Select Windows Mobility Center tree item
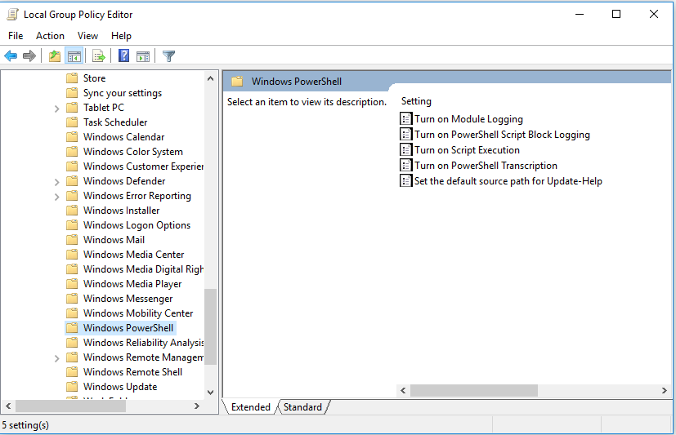This screenshot has width=676, height=435. coord(138,313)
